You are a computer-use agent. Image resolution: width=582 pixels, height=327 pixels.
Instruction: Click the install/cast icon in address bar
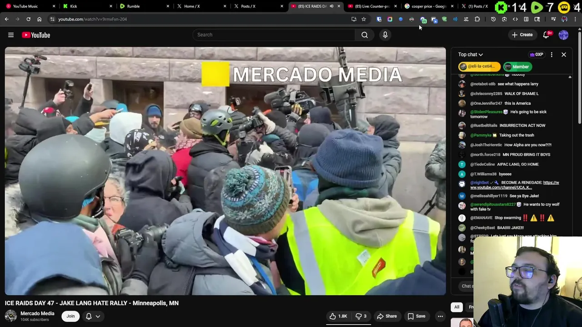coord(354,19)
